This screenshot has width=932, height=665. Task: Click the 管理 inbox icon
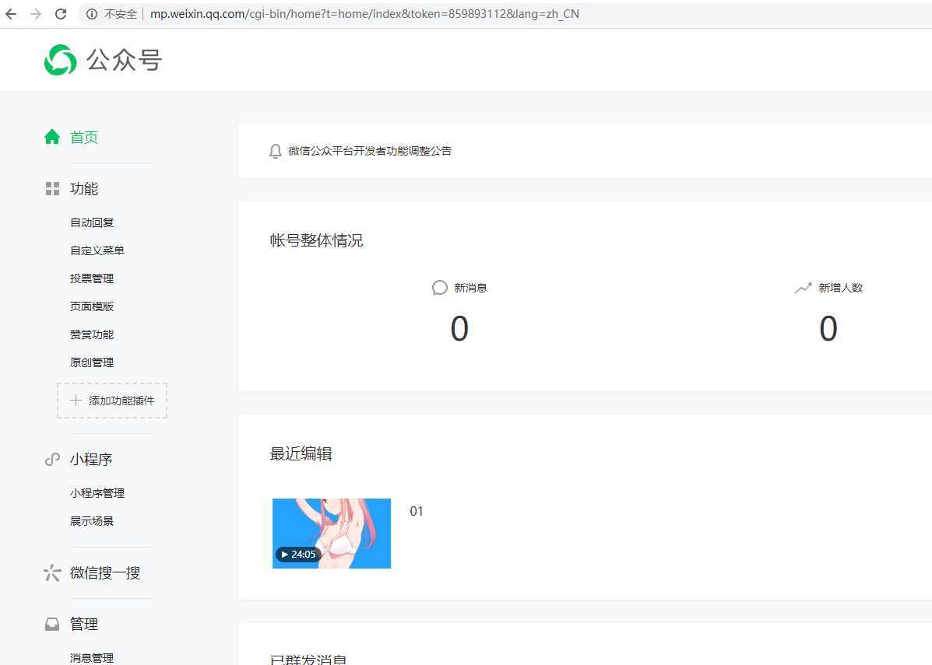(x=52, y=624)
